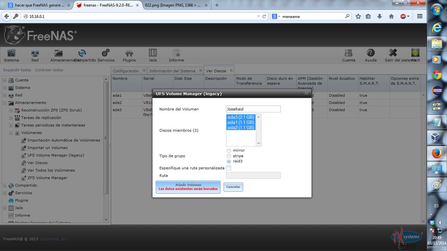Click the Contraer todos link
Image resolution: width=447 pixels, height=251 pixels.
click(x=49, y=70)
